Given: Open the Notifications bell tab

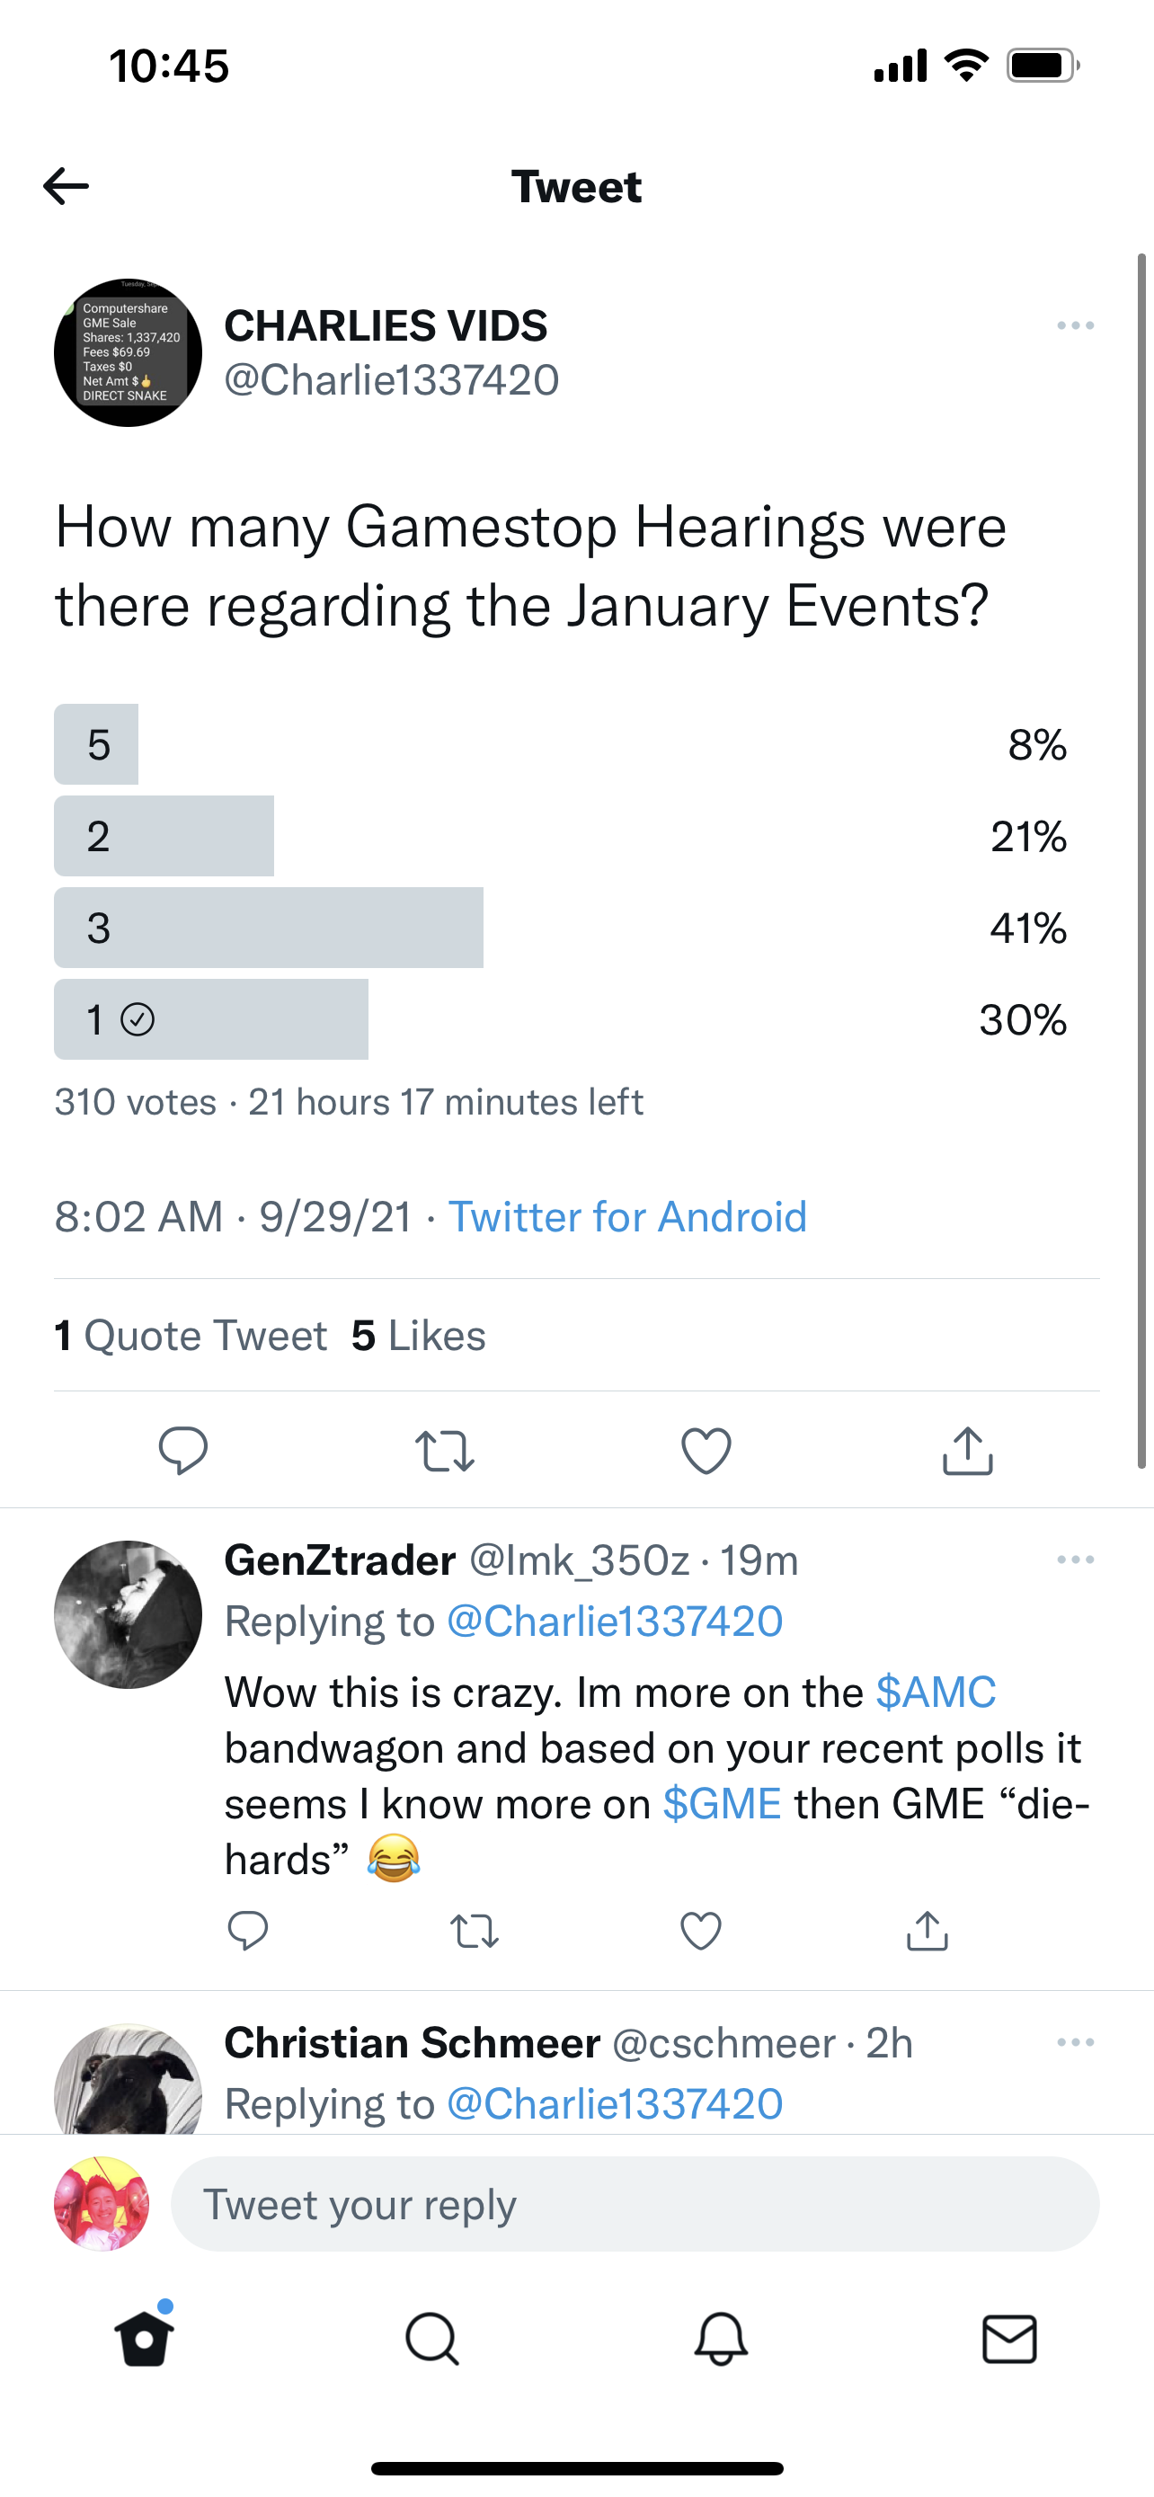Looking at the screenshot, I should coord(721,2339).
